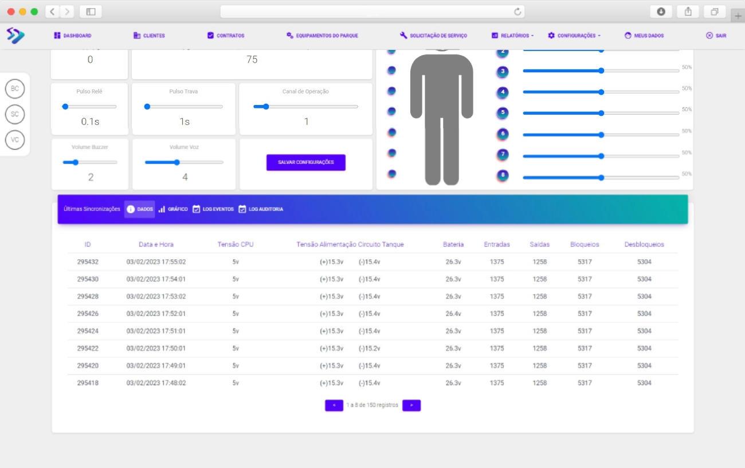Expand the Relatórios dropdown menu
This screenshot has height=468, width=745.
[x=512, y=36]
